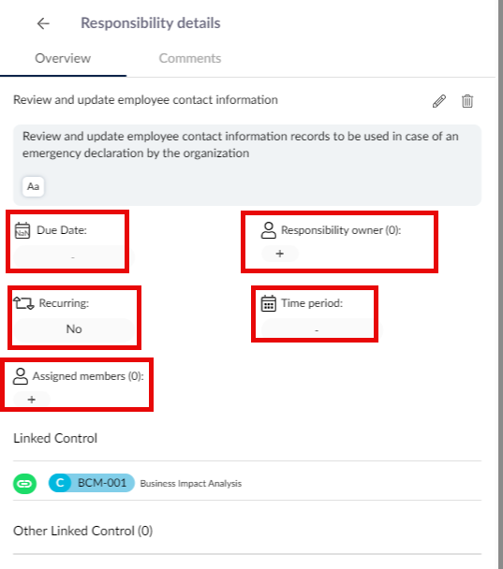Click the description text box

pyautogui.click(x=247, y=165)
